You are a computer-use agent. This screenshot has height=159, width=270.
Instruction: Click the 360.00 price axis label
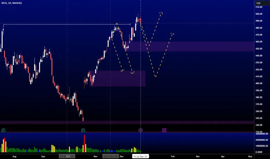point(259,111)
